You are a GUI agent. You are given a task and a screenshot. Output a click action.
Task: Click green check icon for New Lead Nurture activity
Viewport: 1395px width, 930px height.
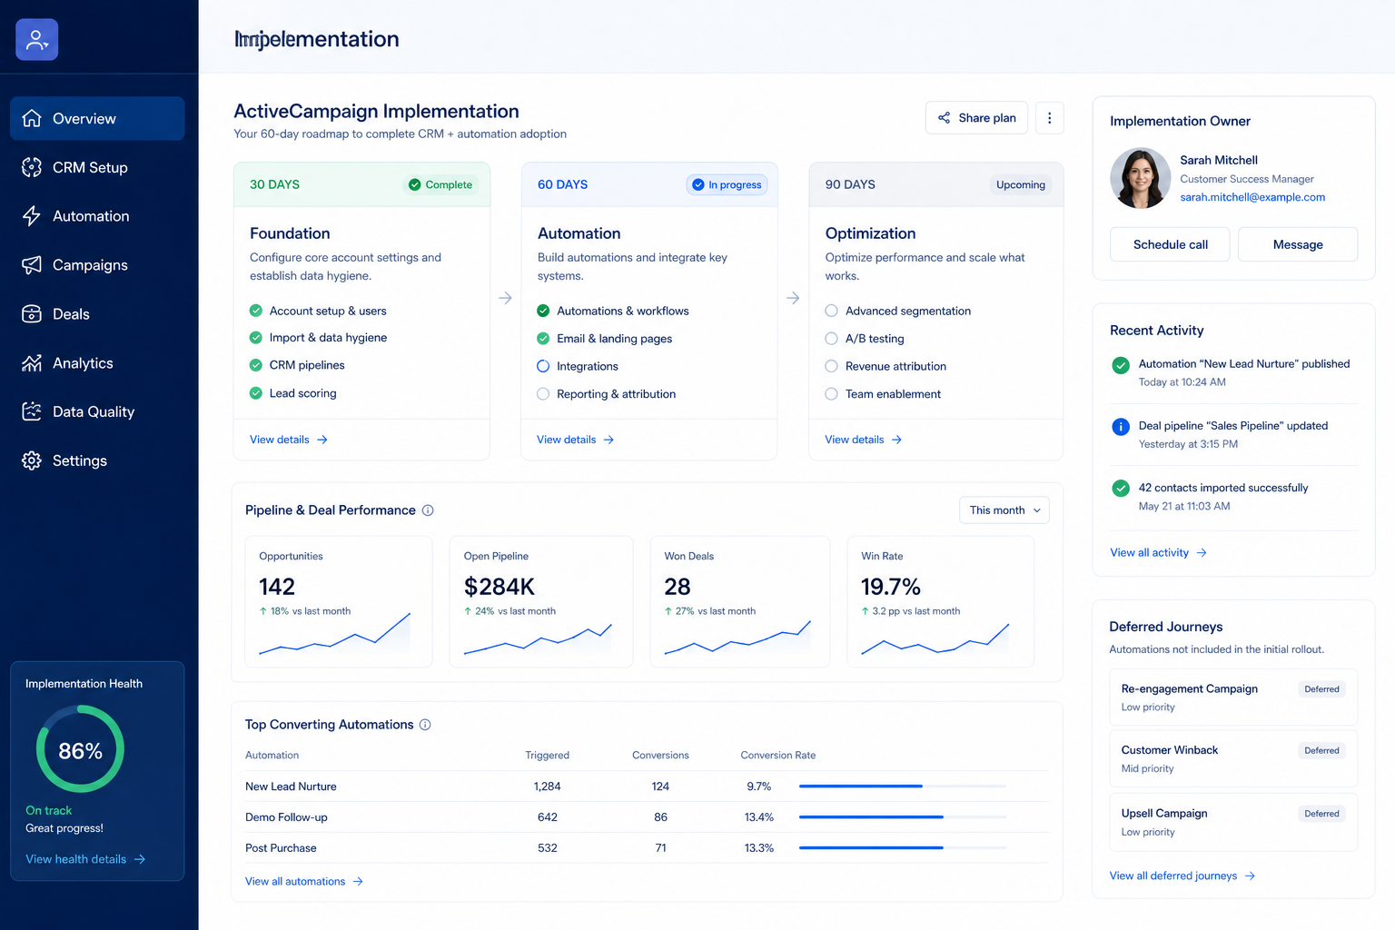tap(1121, 365)
